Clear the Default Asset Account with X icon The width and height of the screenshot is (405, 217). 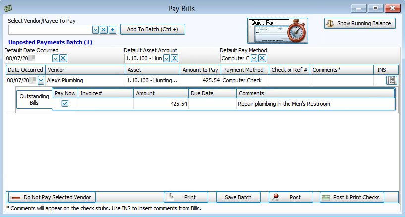coord(174,58)
